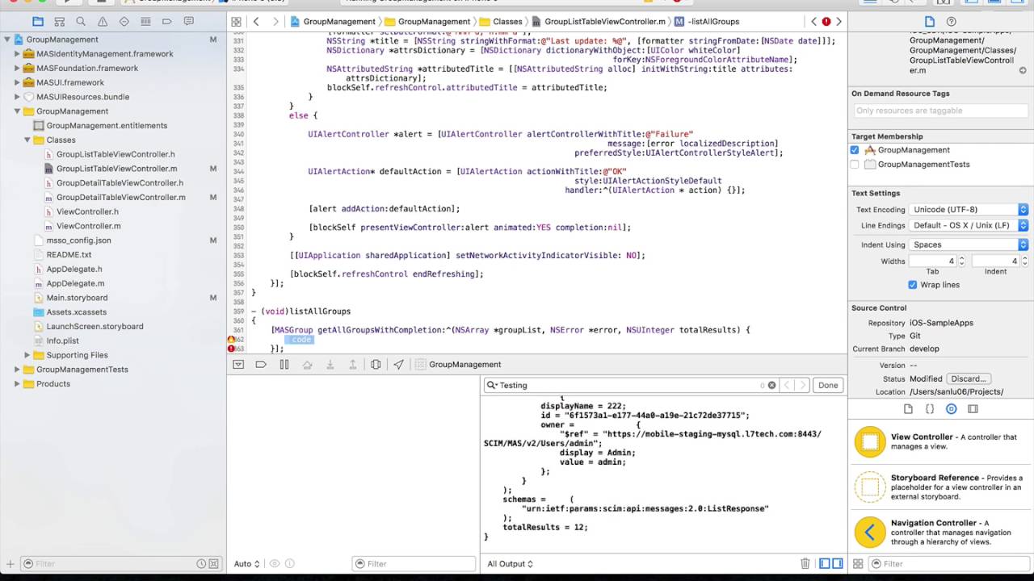The width and height of the screenshot is (1034, 581).
Task: Open Debug View Hierarchy
Action: coord(376,364)
